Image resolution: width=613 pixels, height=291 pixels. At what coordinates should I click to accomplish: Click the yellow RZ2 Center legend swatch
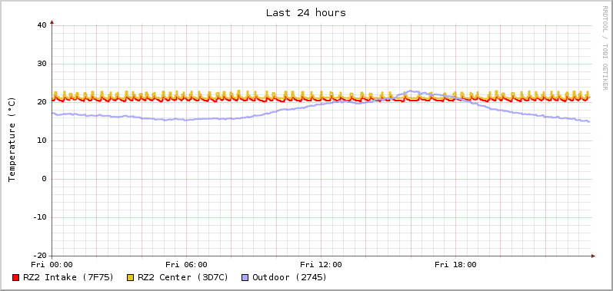pyautogui.click(x=131, y=278)
